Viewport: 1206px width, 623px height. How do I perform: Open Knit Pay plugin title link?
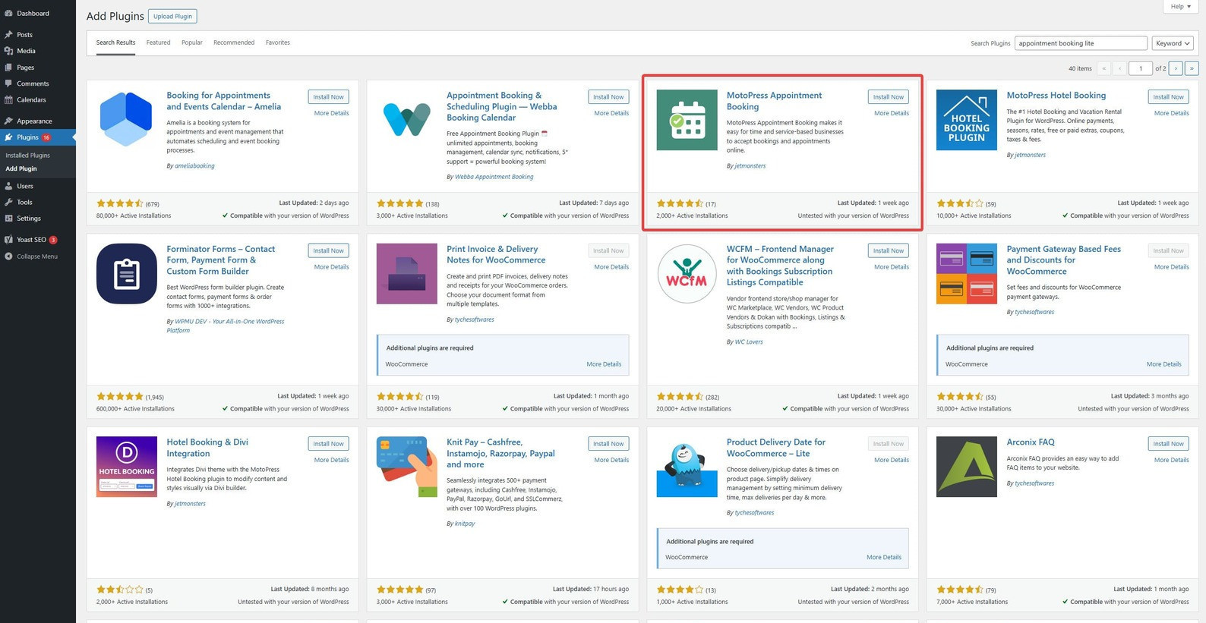coord(500,453)
